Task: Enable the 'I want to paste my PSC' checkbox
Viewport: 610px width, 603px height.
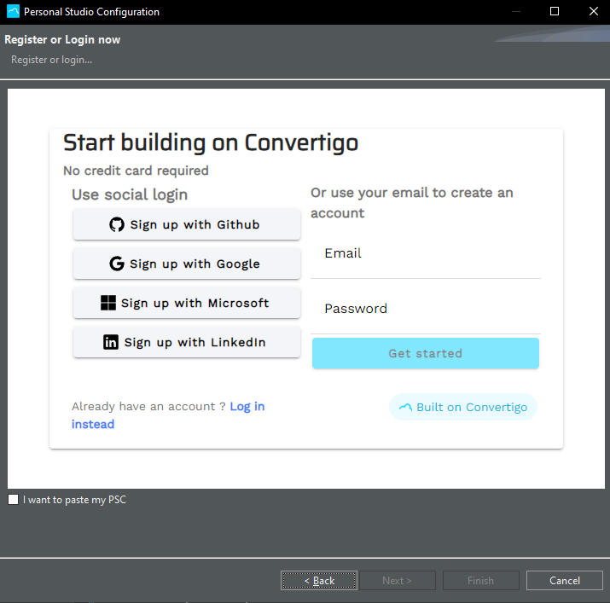Action: [13, 500]
